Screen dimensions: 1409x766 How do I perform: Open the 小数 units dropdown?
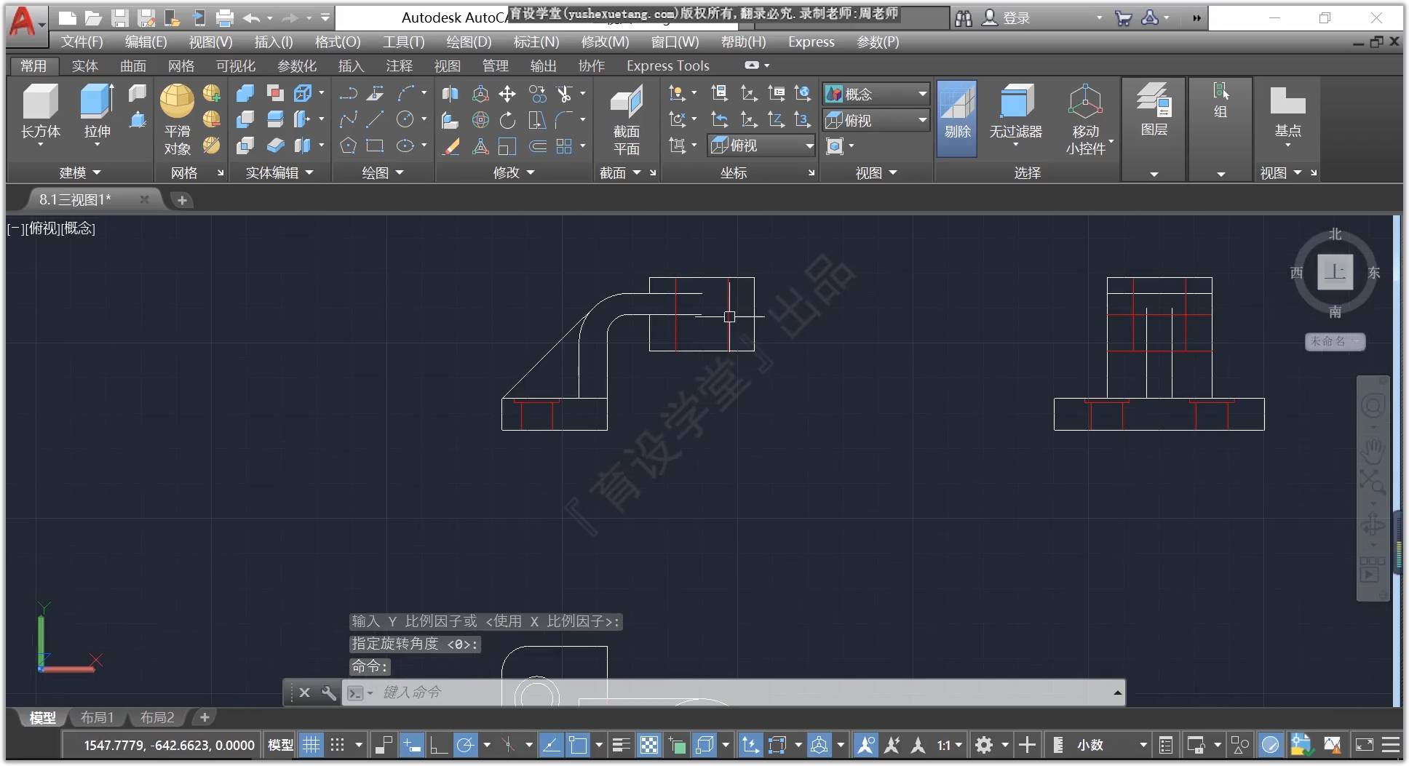[1111, 745]
